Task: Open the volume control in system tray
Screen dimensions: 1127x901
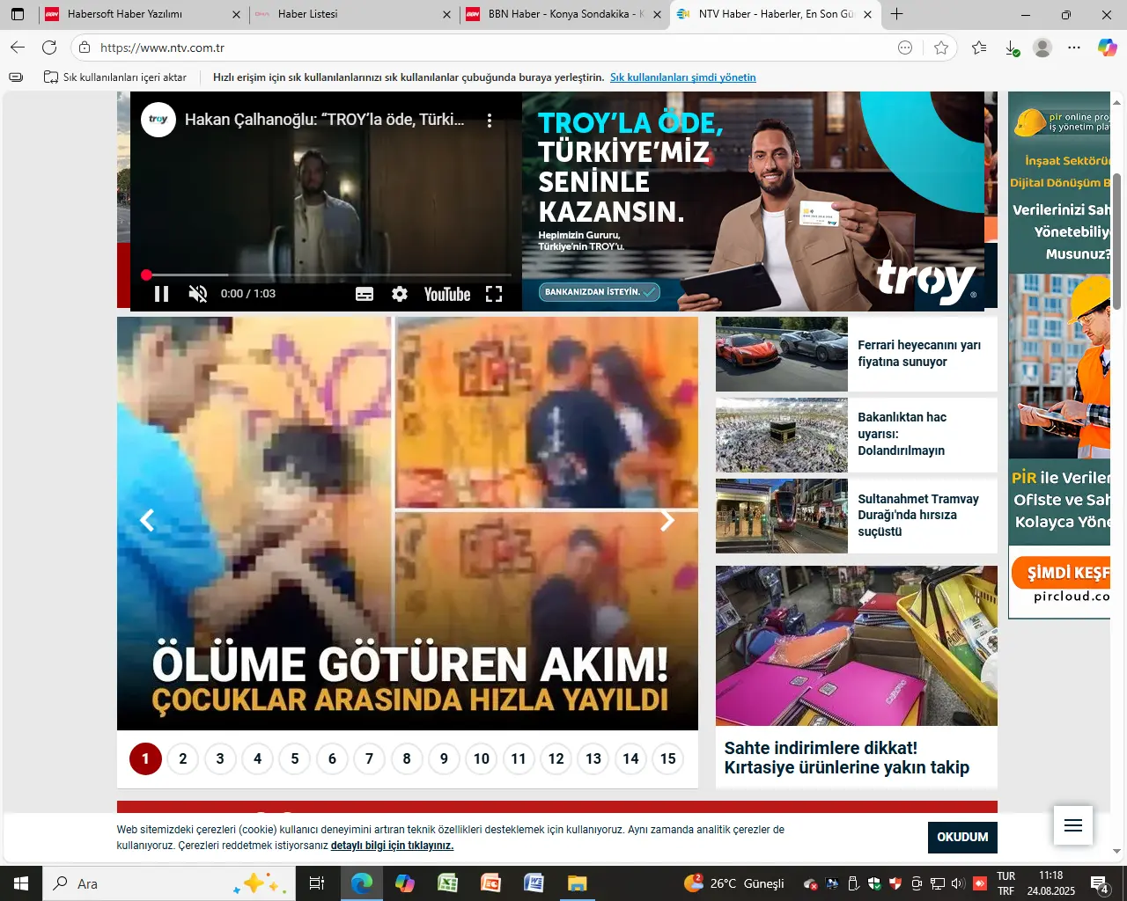Action: (958, 883)
